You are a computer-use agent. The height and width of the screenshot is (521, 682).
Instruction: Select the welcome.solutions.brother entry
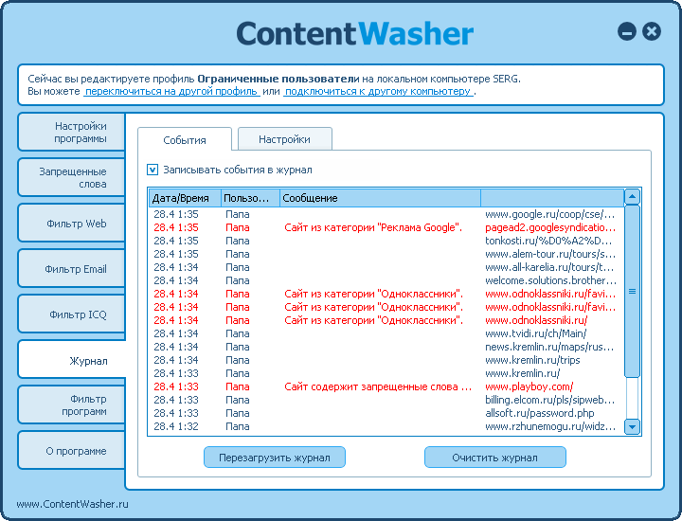point(386,280)
